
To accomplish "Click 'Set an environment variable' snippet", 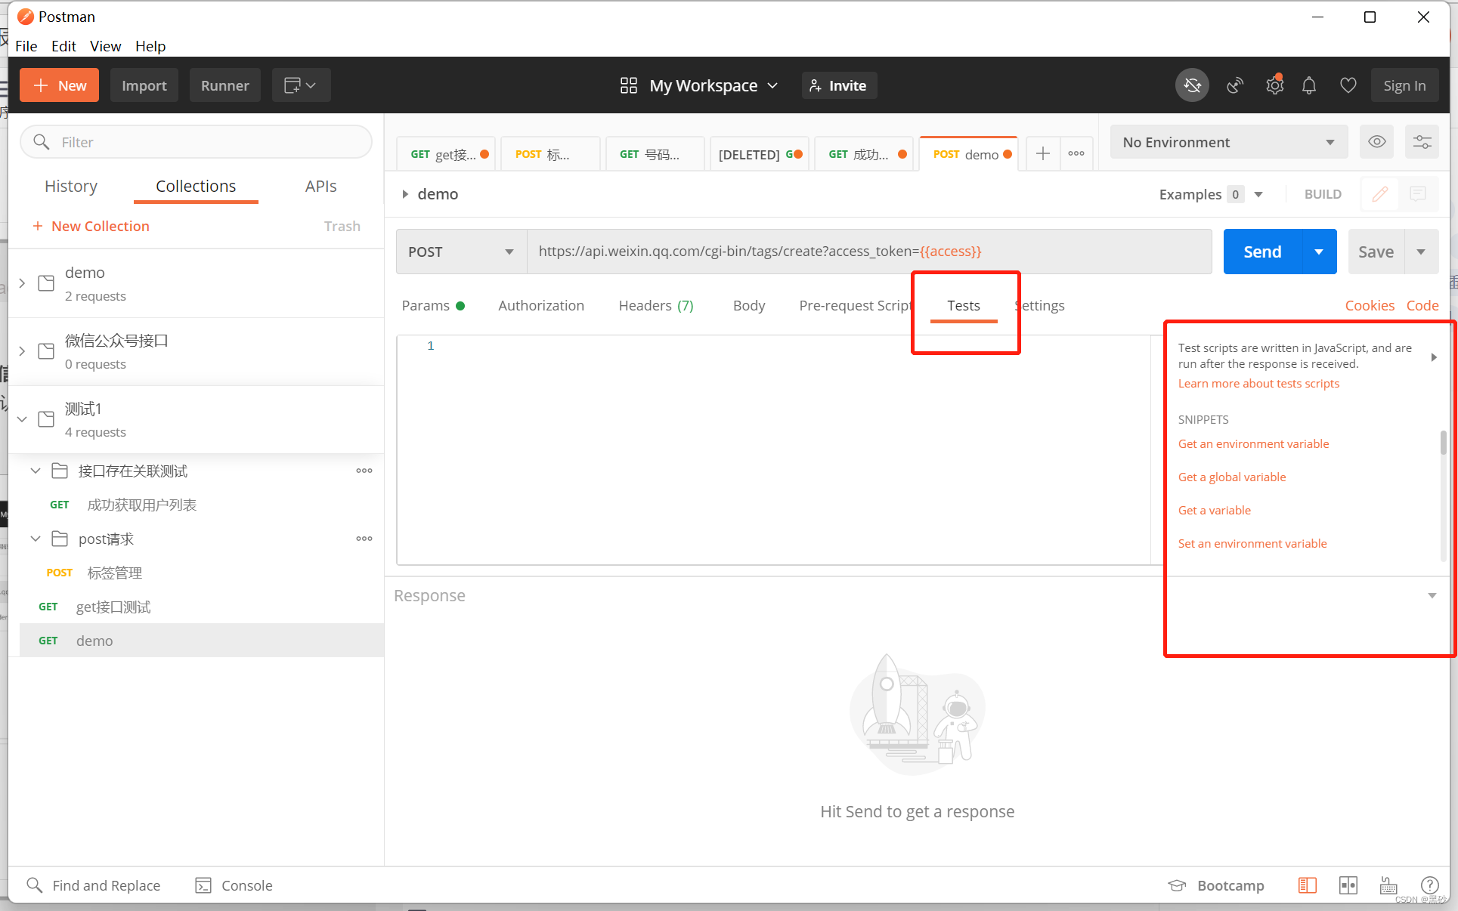I will pos(1253,542).
